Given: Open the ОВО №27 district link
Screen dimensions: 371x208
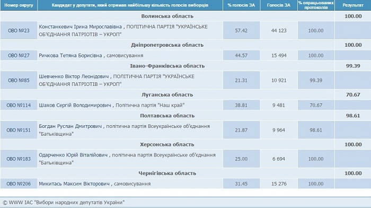Looking at the screenshot, I should (x=19, y=55).
